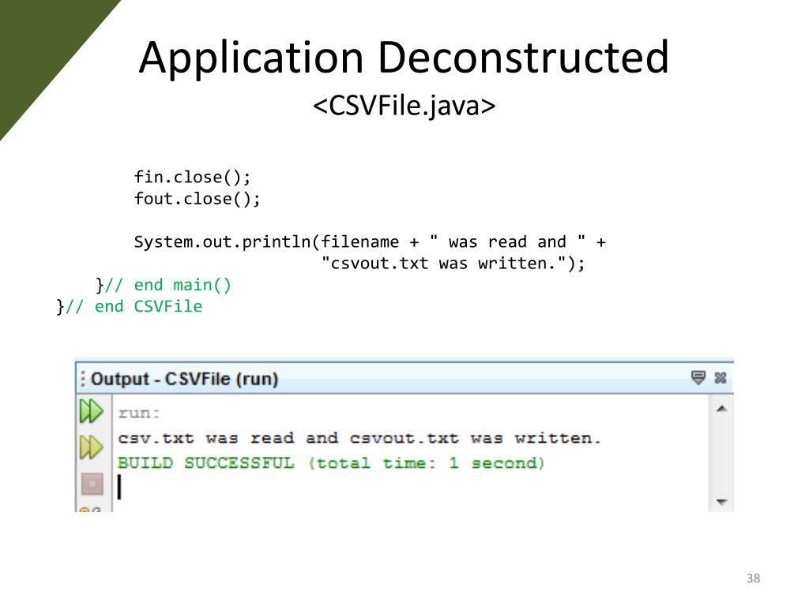The height and width of the screenshot is (606, 809).
Task: Click the BUILD SUCCESSFUL output line
Action: click(x=331, y=463)
